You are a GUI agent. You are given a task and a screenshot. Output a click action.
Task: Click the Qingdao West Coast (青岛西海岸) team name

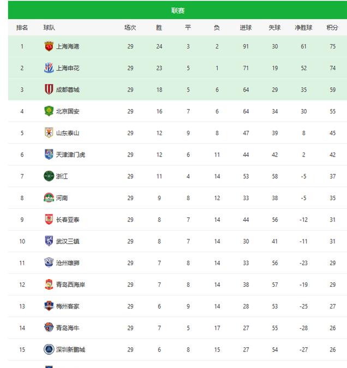[70, 285]
